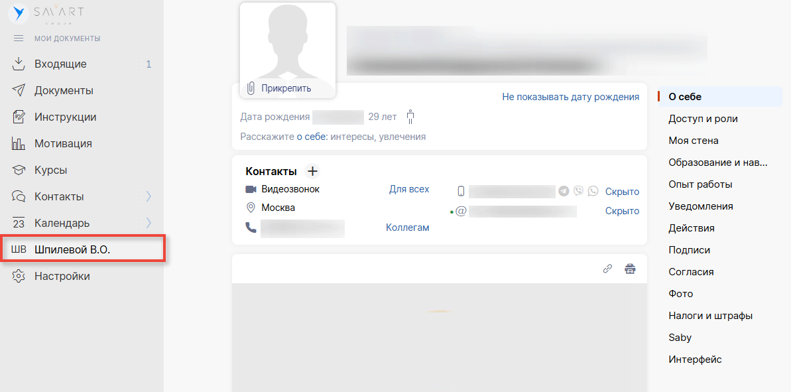Click the Viber messenger icon
This screenshot has height=392, width=791.
tap(578, 191)
